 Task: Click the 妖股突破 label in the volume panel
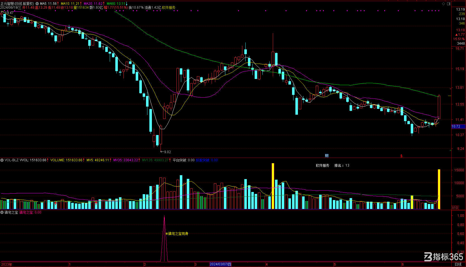[x=203, y=160]
